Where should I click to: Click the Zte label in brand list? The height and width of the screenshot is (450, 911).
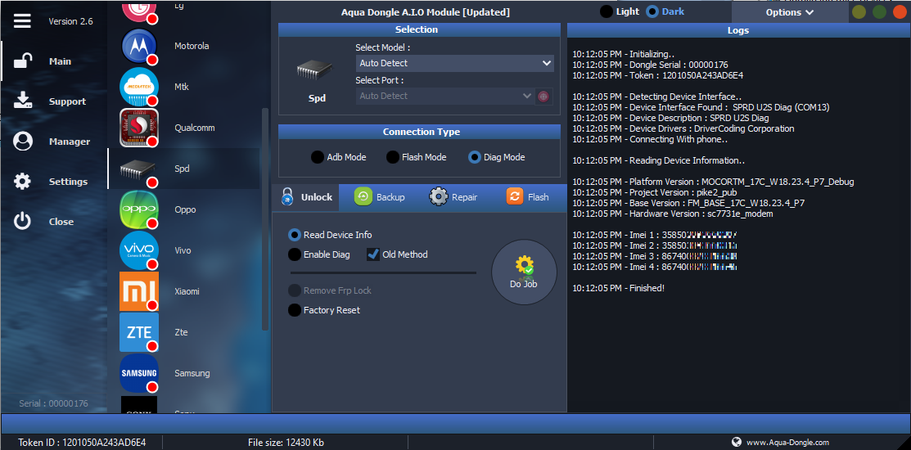pyautogui.click(x=181, y=333)
